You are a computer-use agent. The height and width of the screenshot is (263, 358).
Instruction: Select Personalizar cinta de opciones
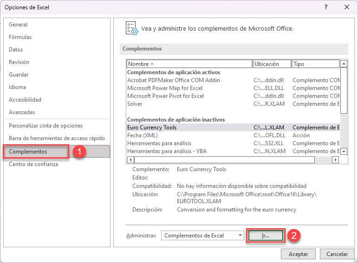click(x=46, y=126)
